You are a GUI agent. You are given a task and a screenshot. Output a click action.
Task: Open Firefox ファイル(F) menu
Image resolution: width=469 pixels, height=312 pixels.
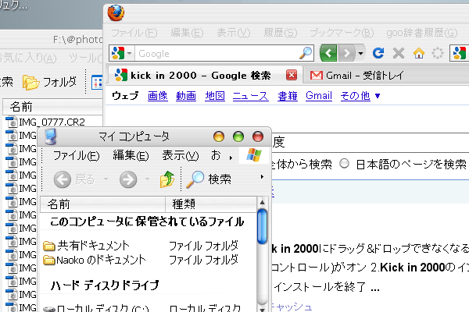tap(134, 33)
